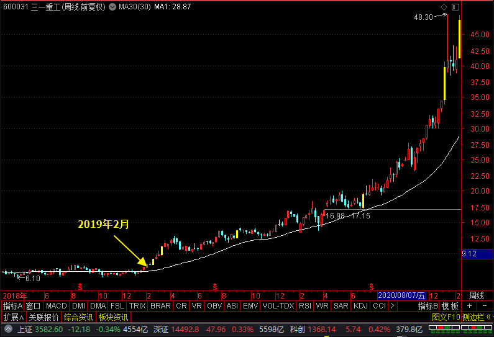Expand the 扩展 panel

pyautogui.click(x=14, y=317)
